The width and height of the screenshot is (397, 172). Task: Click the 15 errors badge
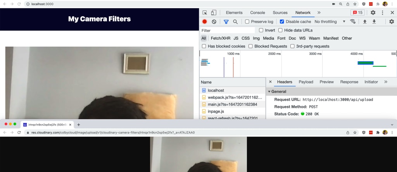358,13
